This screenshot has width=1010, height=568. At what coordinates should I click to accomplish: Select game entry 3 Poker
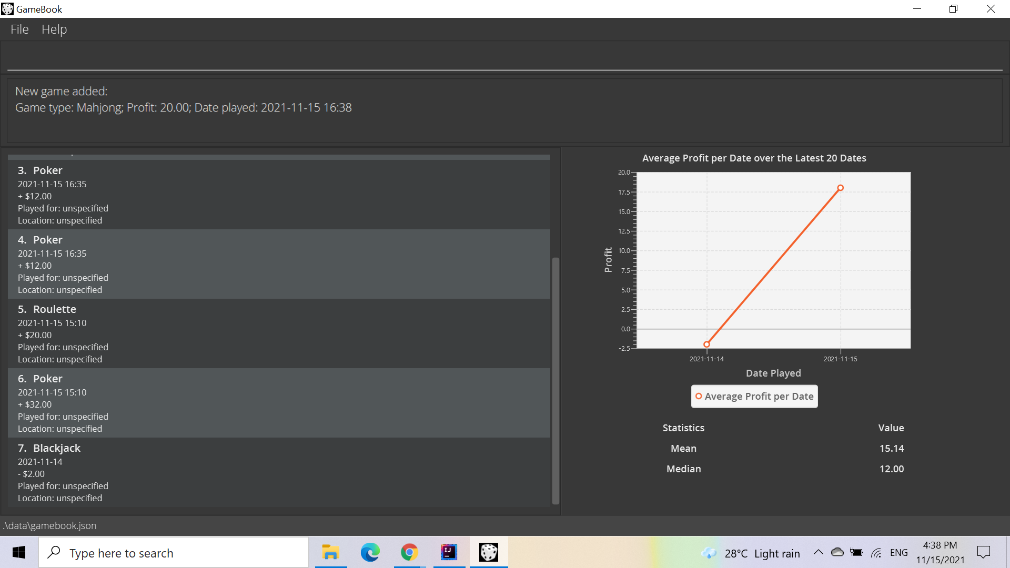[279, 195]
